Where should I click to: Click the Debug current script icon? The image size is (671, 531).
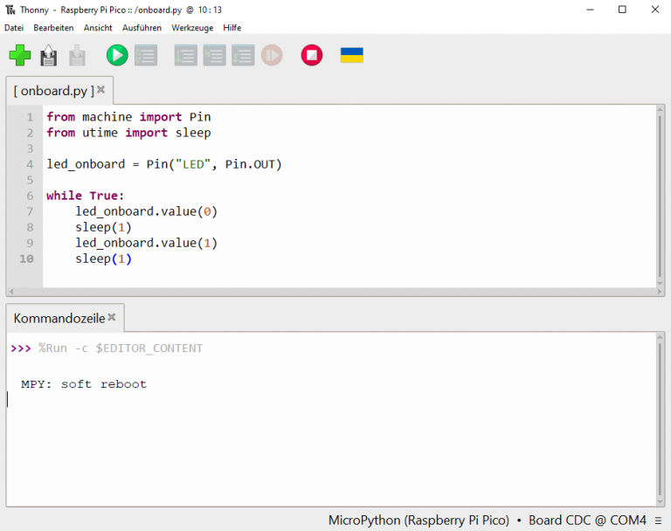pyautogui.click(x=145, y=56)
